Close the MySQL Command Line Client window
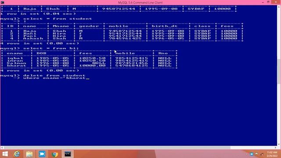The width and height of the screenshot is (281, 158). coord(276,2)
